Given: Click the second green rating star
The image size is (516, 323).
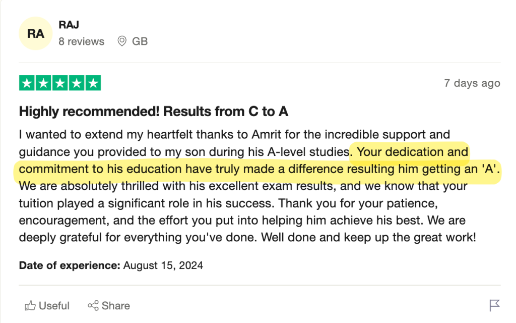Looking at the screenshot, I should tap(43, 83).
